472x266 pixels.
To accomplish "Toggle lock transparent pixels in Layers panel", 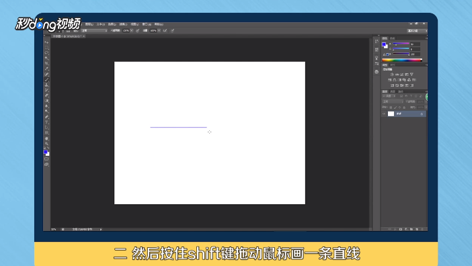I will 391,107.
